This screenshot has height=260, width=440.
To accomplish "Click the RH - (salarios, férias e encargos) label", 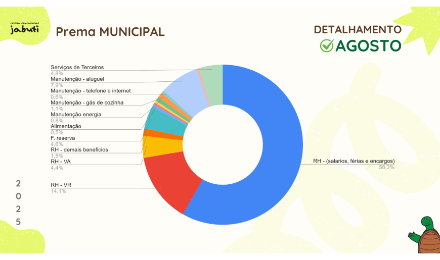I will pos(354,161).
